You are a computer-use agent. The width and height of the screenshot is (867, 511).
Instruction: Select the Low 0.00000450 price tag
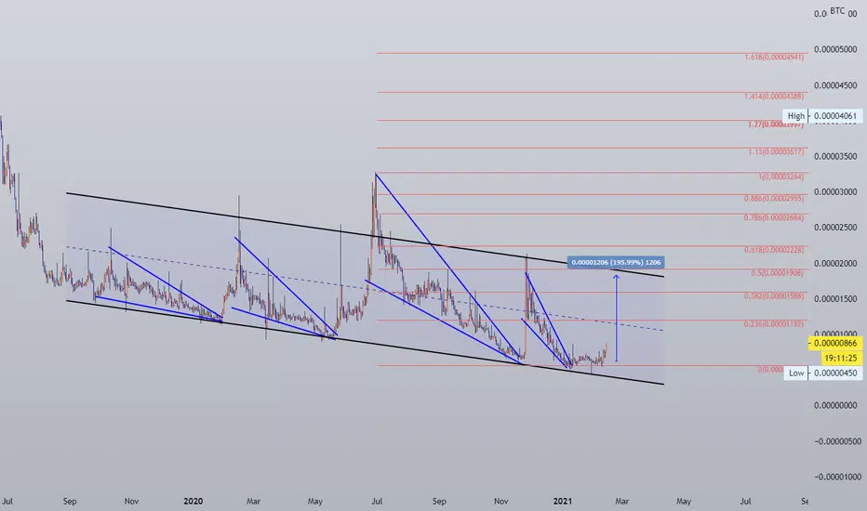click(822, 373)
